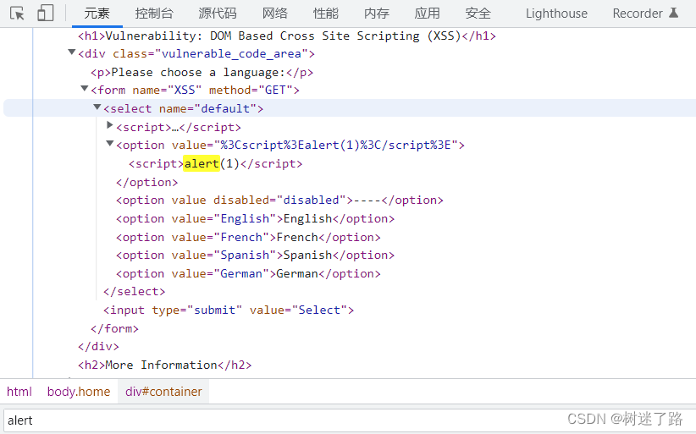Select the English option line

[255, 218]
